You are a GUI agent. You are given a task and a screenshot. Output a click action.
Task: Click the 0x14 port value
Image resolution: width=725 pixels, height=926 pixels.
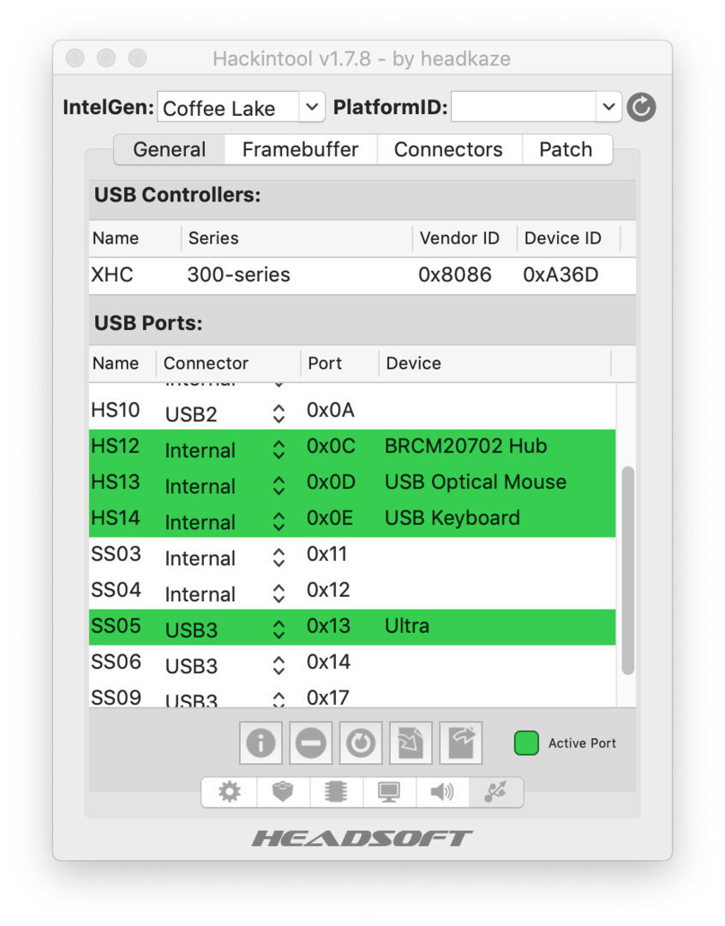pyautogui.click(x=328, y=663)
